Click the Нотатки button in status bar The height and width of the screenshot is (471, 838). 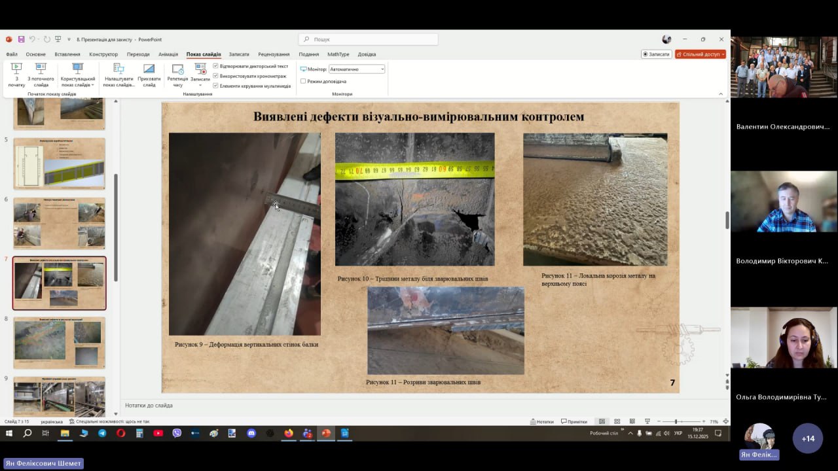point(541,421)
